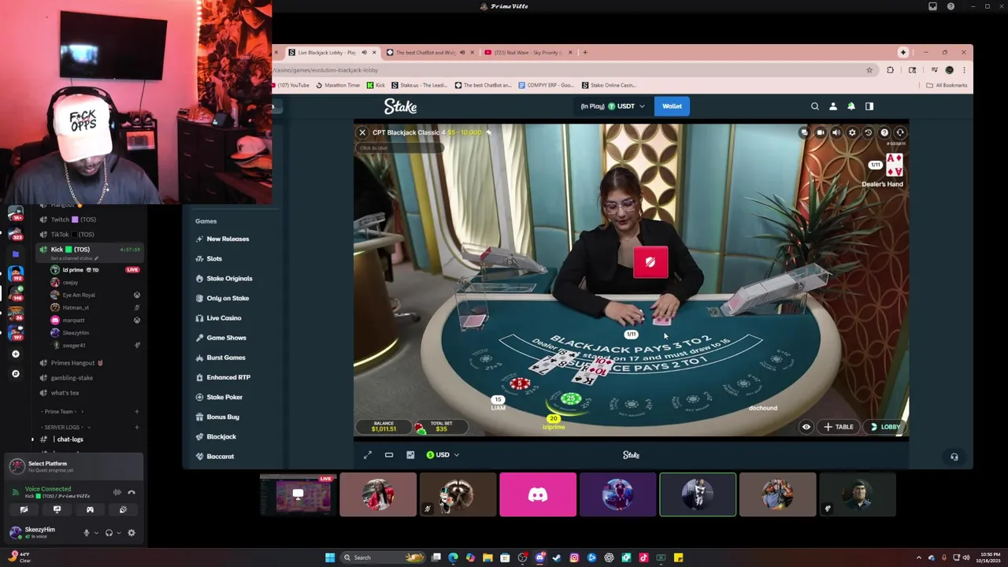Mute the blackjack game sound icon
This screenshot has width=1008, height=567.
tap(836, 133)
